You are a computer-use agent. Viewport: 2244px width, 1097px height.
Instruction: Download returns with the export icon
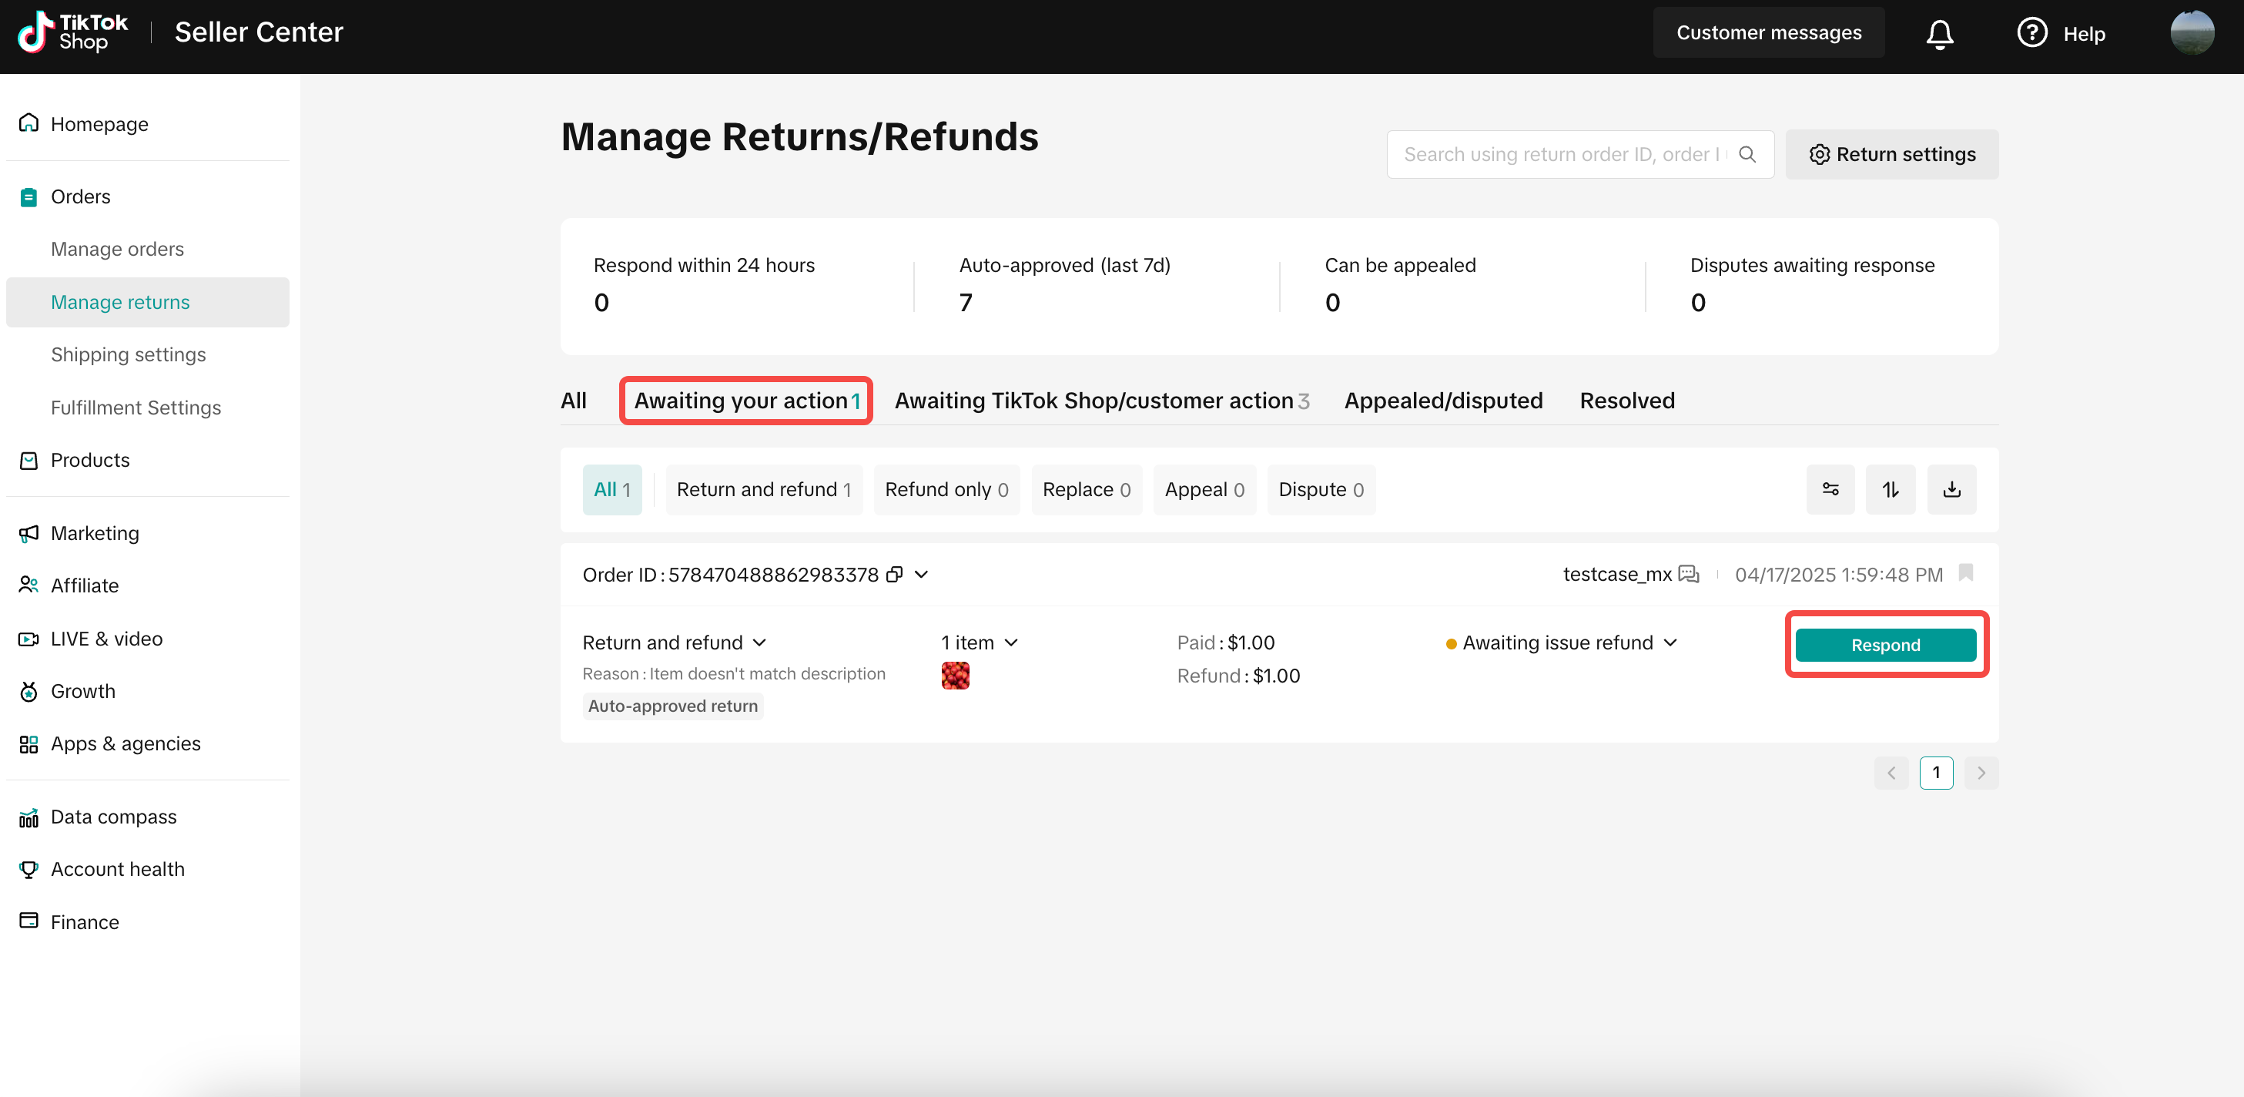(1951, 489)
